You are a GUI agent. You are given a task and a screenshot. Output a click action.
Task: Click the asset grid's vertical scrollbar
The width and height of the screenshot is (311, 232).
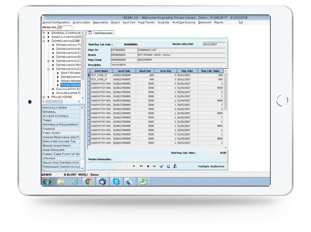tap(225, 92)
